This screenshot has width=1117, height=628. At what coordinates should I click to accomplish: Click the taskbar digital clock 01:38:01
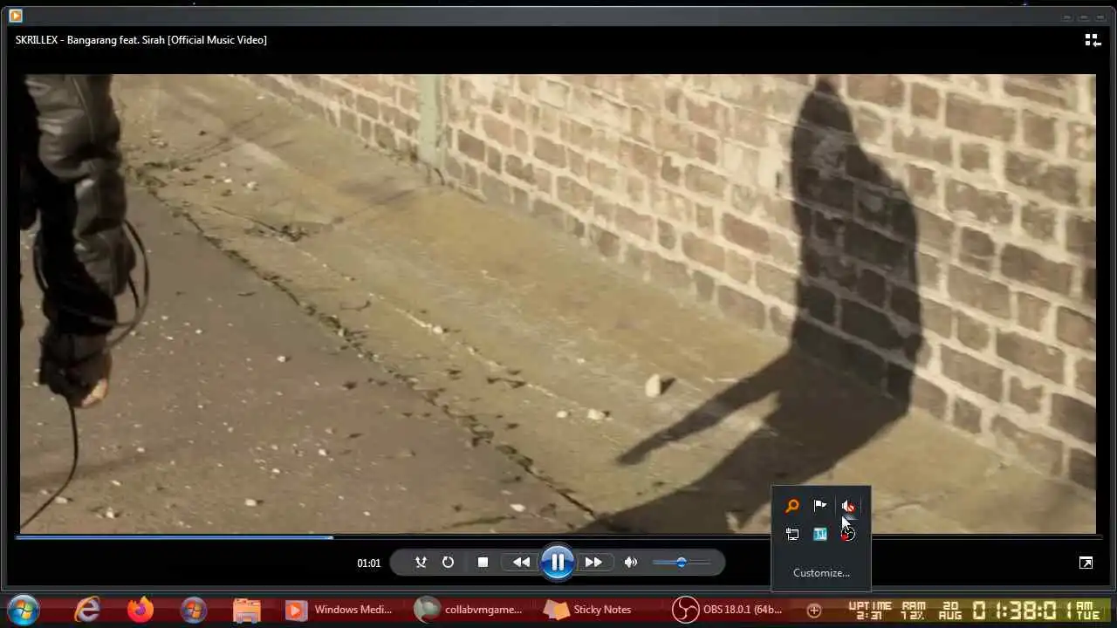point(1022,610)
